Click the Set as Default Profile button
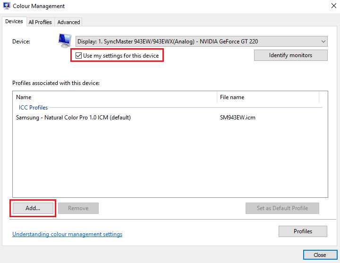This screenshot has height=263, width=340. click(282, 208)
